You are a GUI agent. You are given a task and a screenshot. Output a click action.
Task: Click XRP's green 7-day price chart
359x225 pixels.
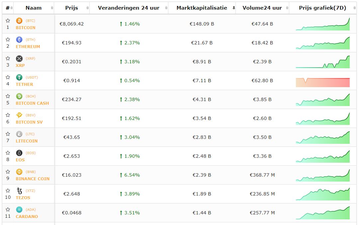tap(322, 62)
